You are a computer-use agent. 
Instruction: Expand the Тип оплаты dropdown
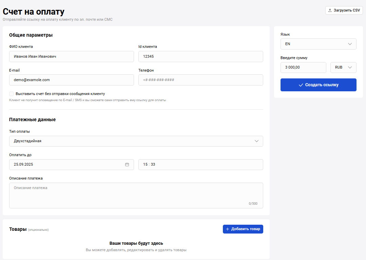point(136,141)
